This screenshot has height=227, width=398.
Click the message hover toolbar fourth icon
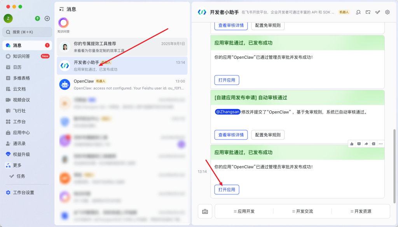[x=374, y=144]
